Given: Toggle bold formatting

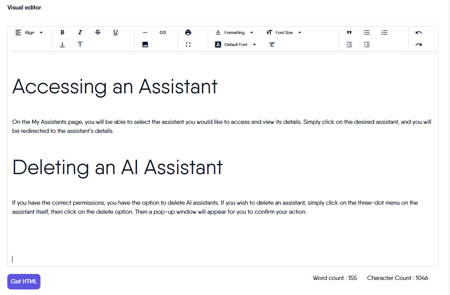Looking at the screenshot, I should (x=62, y=32).
